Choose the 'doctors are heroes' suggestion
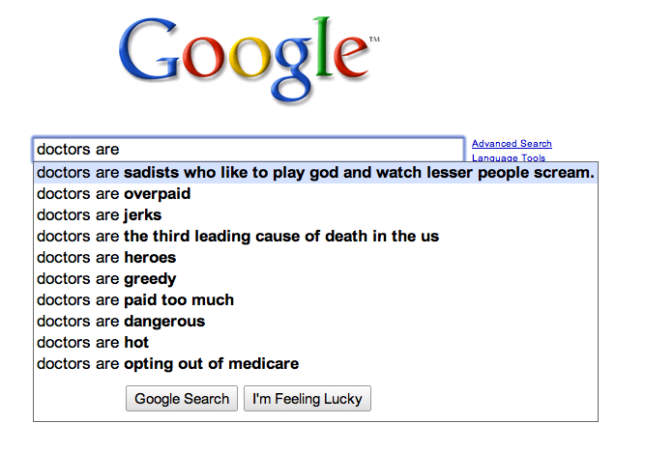 [106, 258]
